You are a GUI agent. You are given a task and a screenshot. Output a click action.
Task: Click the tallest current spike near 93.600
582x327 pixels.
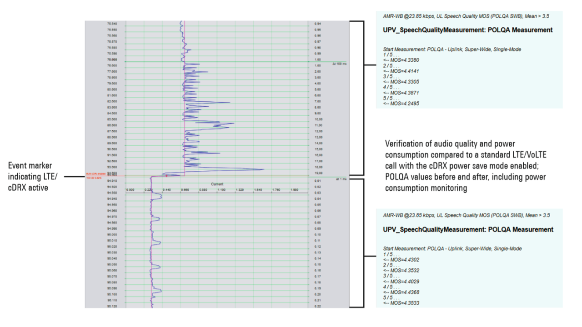pyautogui.click(x=263, y=169)
